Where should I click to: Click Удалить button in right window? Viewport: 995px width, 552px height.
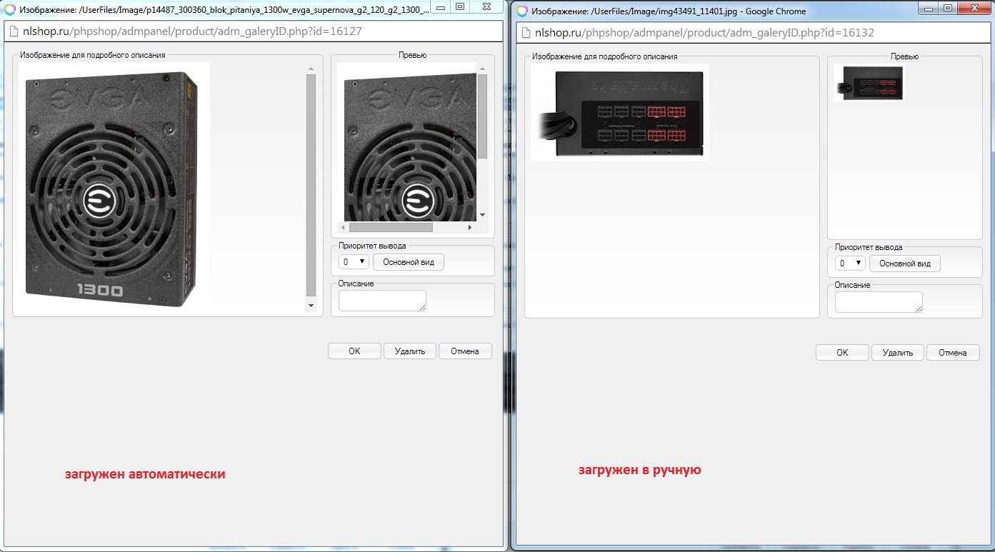tap(898, 352)
